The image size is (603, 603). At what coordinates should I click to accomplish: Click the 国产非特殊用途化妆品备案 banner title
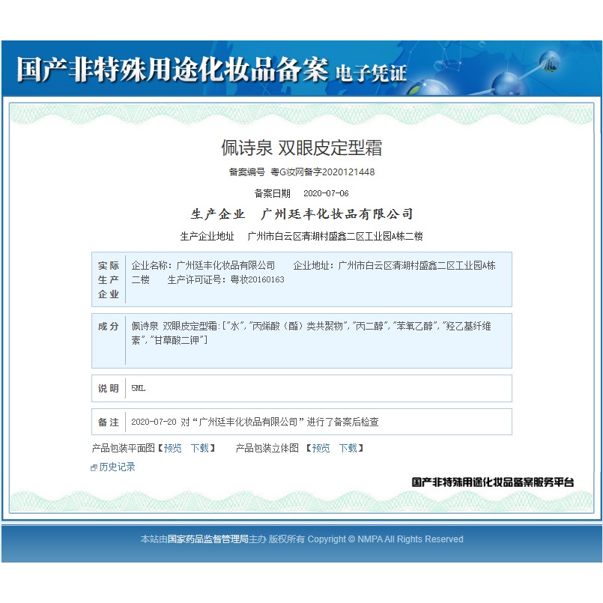172,70
